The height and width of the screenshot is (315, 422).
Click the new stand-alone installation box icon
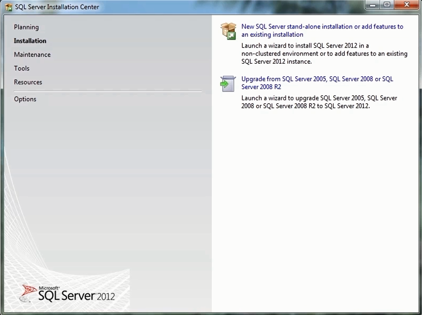[x=228, y=31]
